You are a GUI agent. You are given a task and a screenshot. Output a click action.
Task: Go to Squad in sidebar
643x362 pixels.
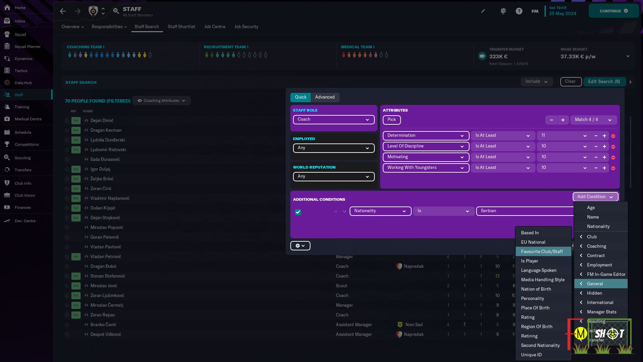(20, 35)
